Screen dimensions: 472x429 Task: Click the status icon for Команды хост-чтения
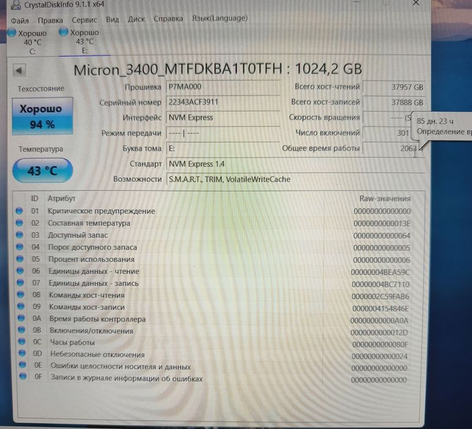pyautogui.click(x=21, y=294)
